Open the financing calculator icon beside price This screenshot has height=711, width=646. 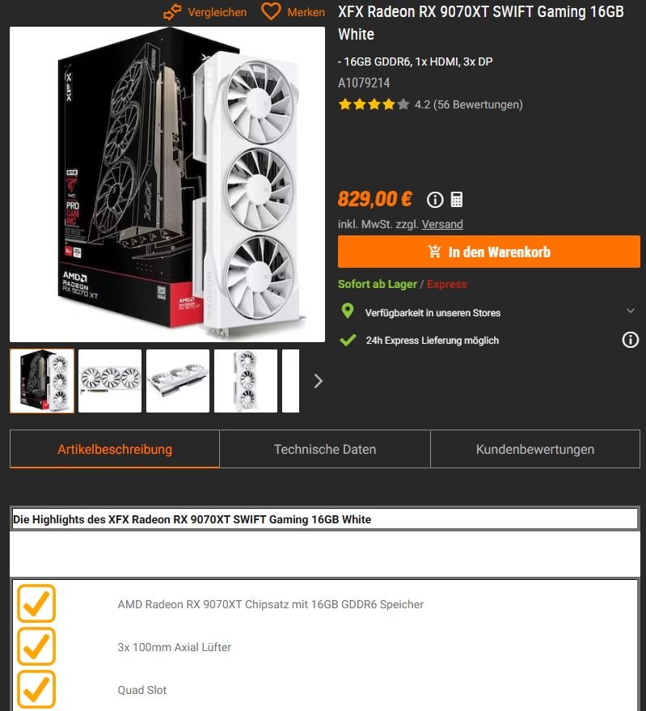pos(457,199)
